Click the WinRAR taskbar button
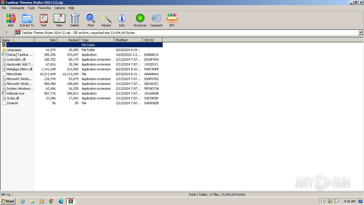Screen dimensions: 364x205 [71, 201]
